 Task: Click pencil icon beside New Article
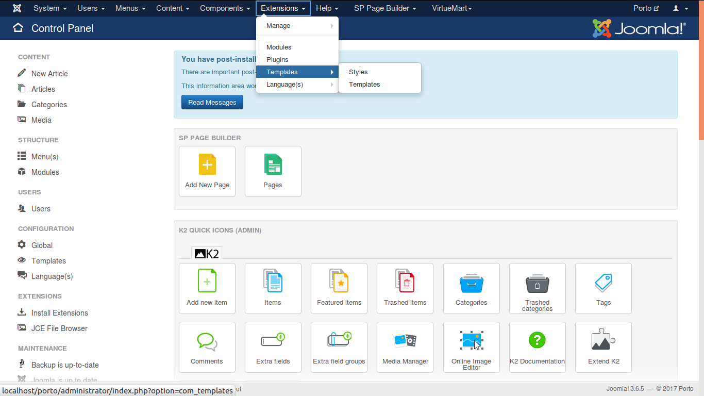[x=22, y=73]
